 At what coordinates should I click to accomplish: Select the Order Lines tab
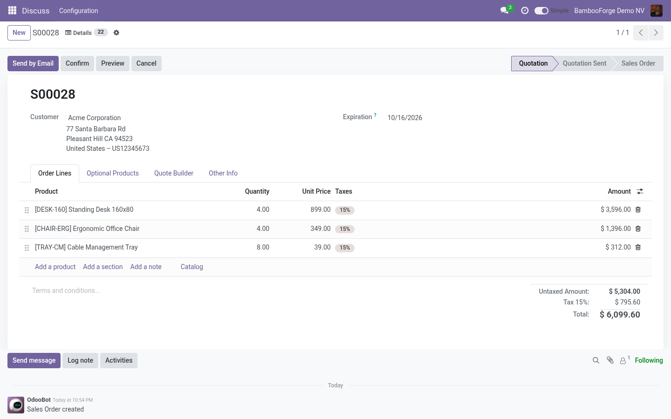click(55, 173)
